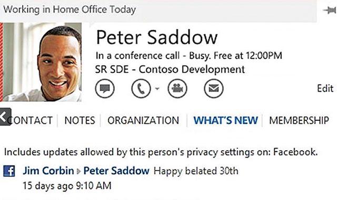Call Peter Saddow with the phone icon
Screen dimensions: 337x200
pos(141,89)
